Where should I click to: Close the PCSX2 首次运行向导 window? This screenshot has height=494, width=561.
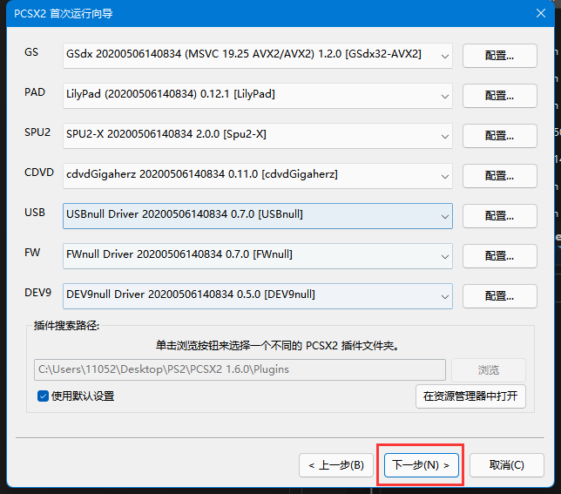[541, 13]
